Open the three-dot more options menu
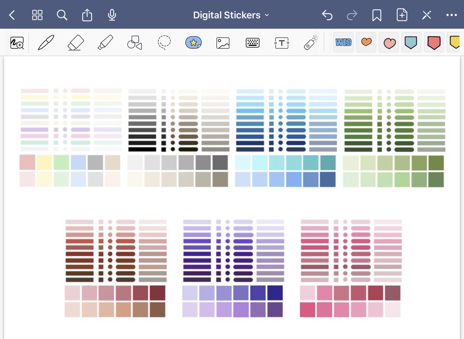This screenshot has width=464, height=339. click(452, 15)
